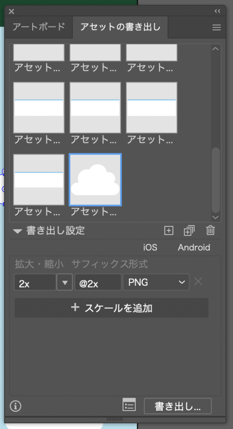Screen dimensions: 233x429
Task: Open the panel hamburger menu
Action: click(216, 27)
